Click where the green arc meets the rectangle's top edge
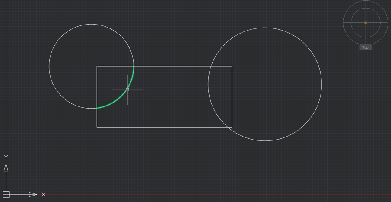391x202 pixels. tap(134, 66)
